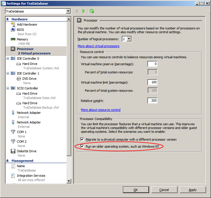Toggle Migrate to different processor version checkbox
This screenshot has height=198, width=211.
click(82, 139)
